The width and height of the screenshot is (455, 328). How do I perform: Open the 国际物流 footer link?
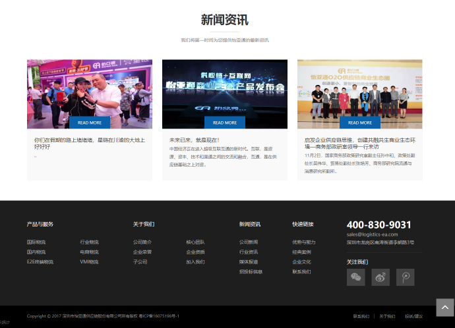click(x=36, y=242)
